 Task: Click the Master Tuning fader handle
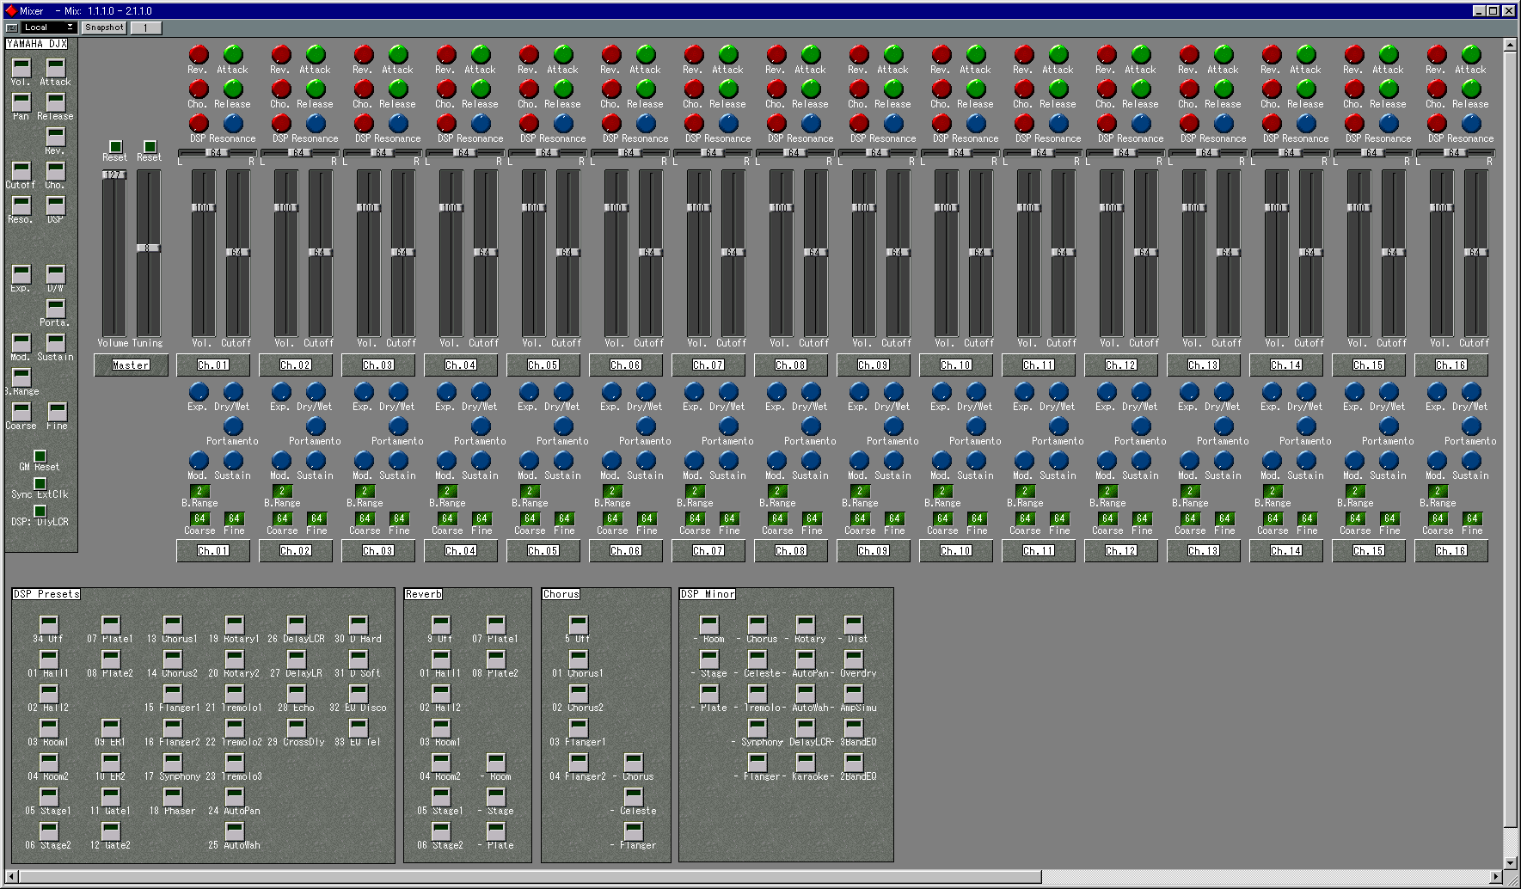coord(148,248)
